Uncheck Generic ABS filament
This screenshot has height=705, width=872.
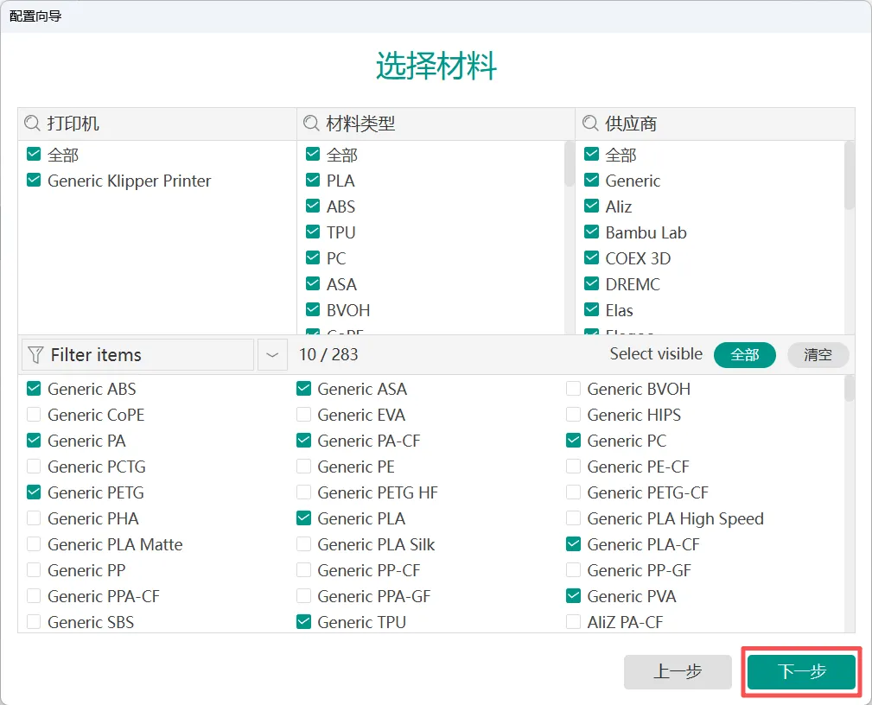[x=34, y=389]
